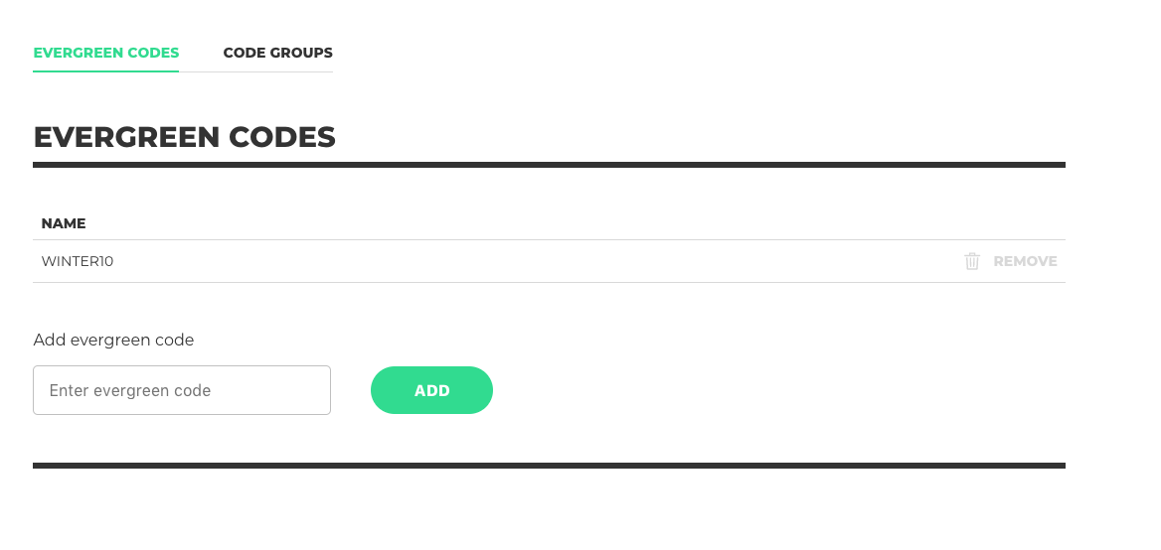Click the WINTER10 table row
Image resolution: width=1161 pixels, height=550 pixels.
(x=549, y=261)
